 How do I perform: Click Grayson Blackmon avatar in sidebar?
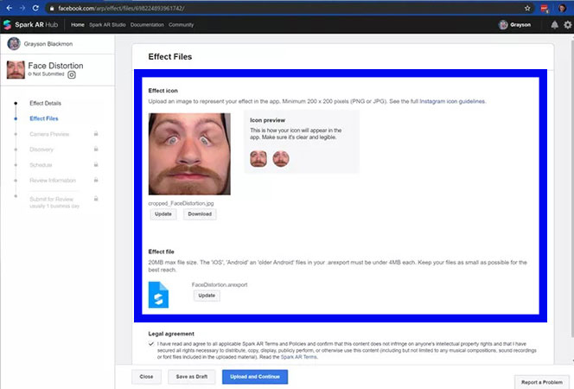14,43
